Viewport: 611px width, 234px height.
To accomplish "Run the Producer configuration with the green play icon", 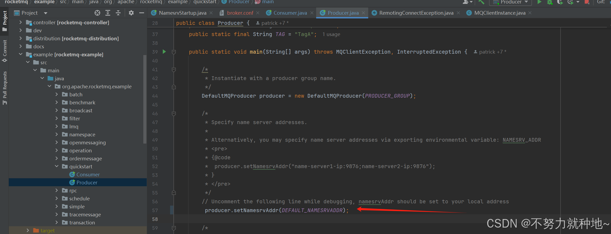I will pyautogui.click(x=539, y=2).
